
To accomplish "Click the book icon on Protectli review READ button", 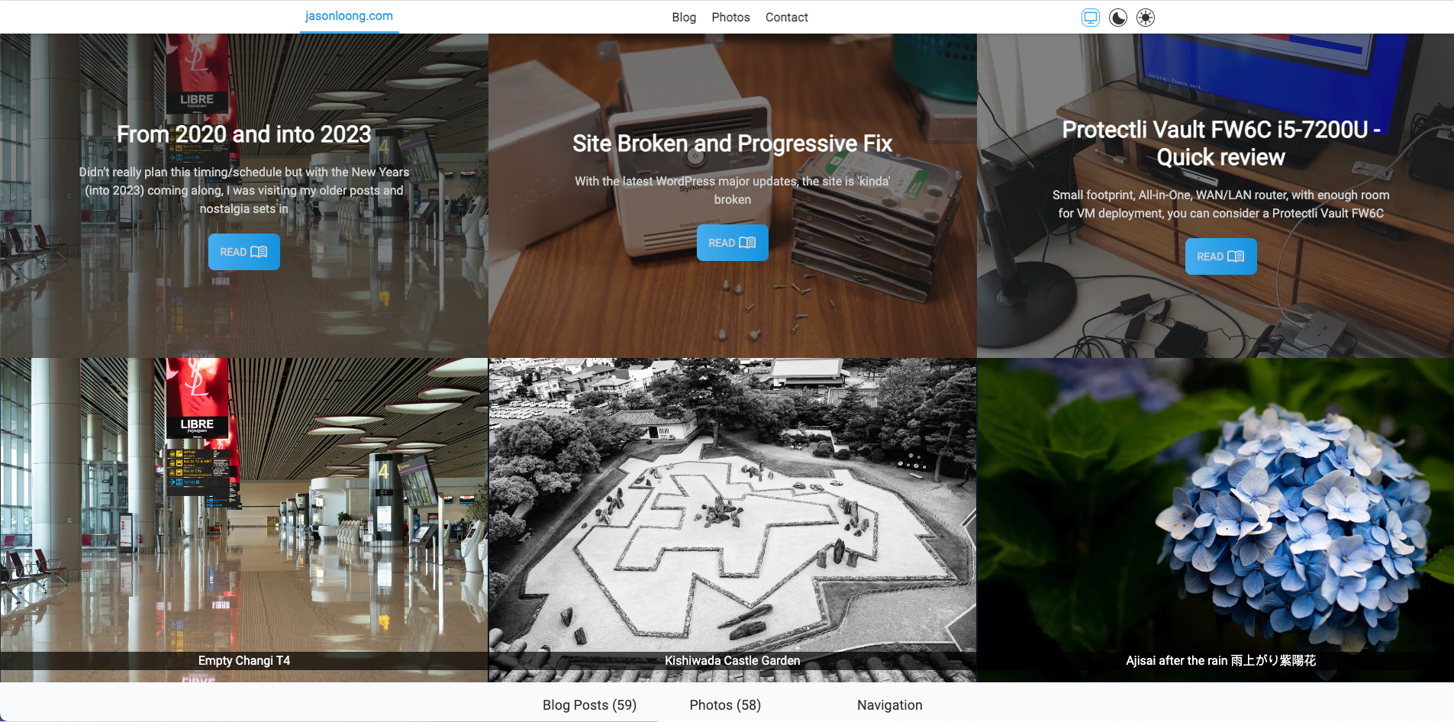I will (1235, 256).
